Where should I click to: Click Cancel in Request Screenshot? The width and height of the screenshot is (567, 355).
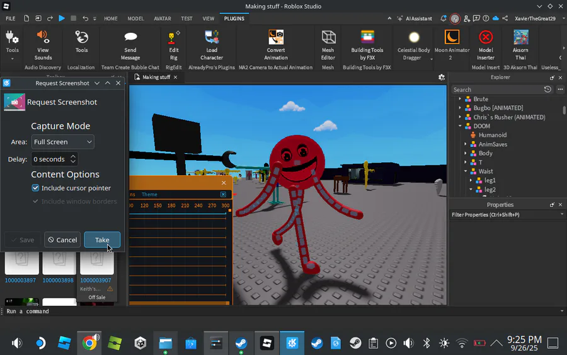(x=62, y=240)
